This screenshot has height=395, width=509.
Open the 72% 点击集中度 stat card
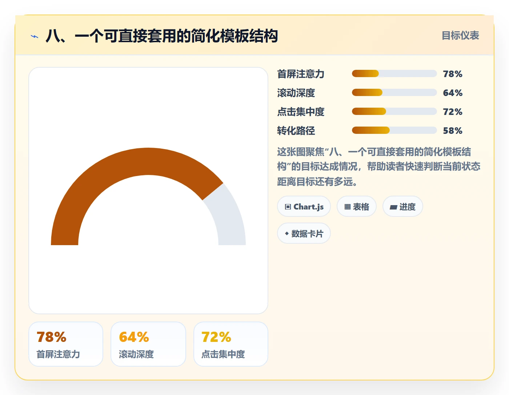[x=231, y=344]
